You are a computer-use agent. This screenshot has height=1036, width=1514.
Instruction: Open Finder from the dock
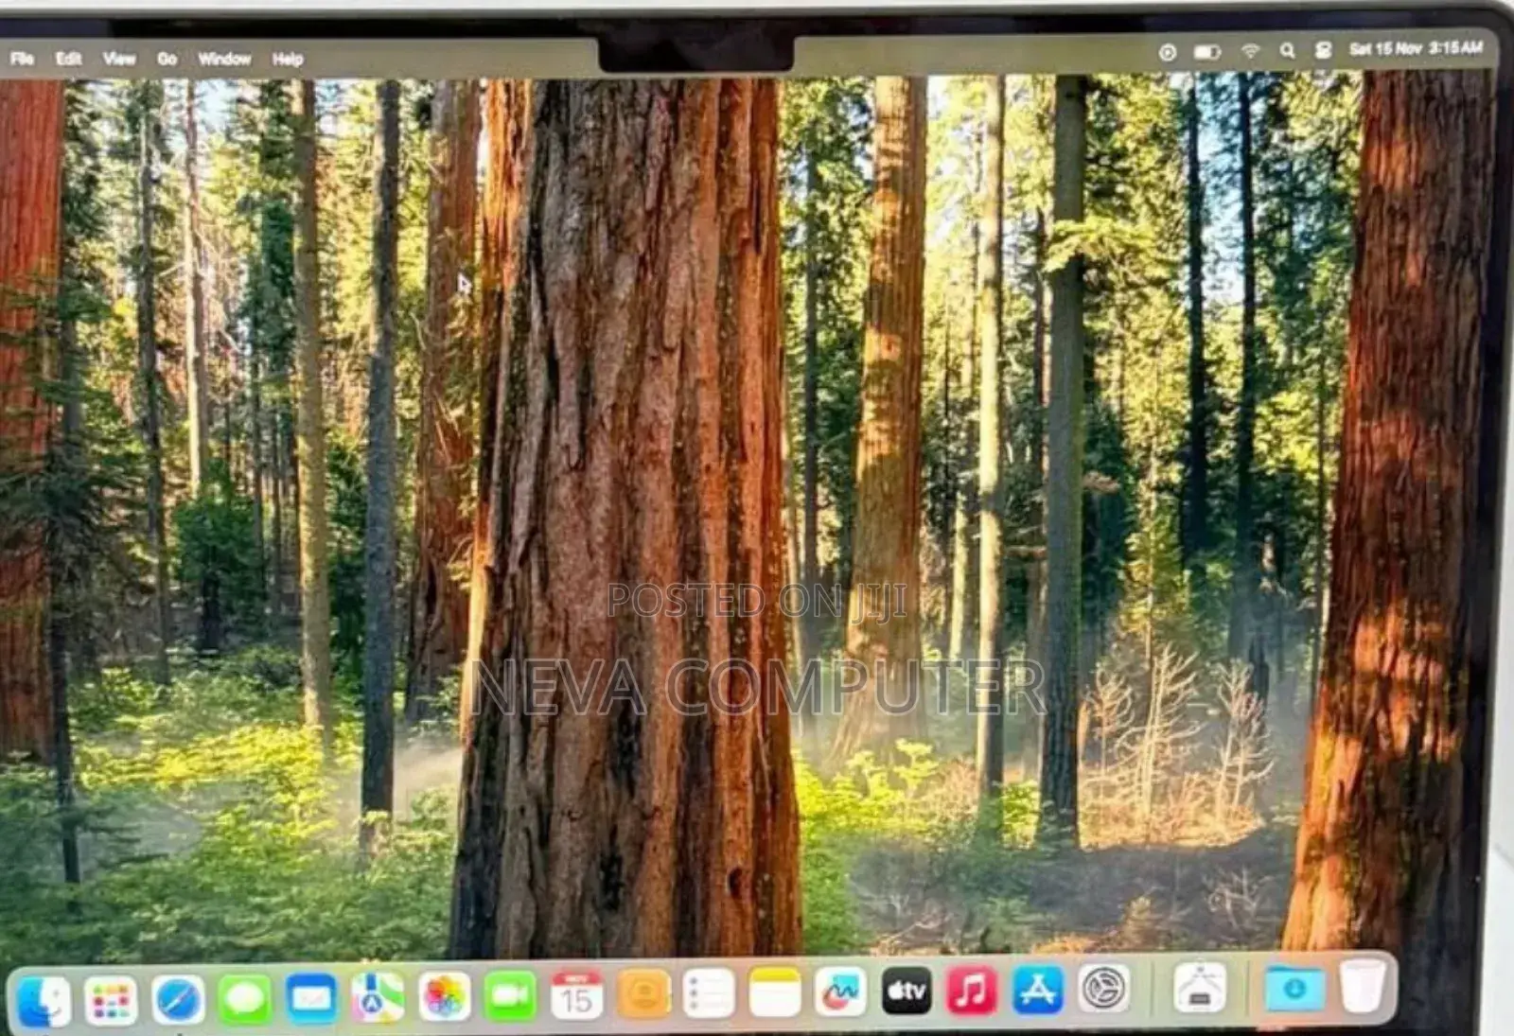pos(44,999)
